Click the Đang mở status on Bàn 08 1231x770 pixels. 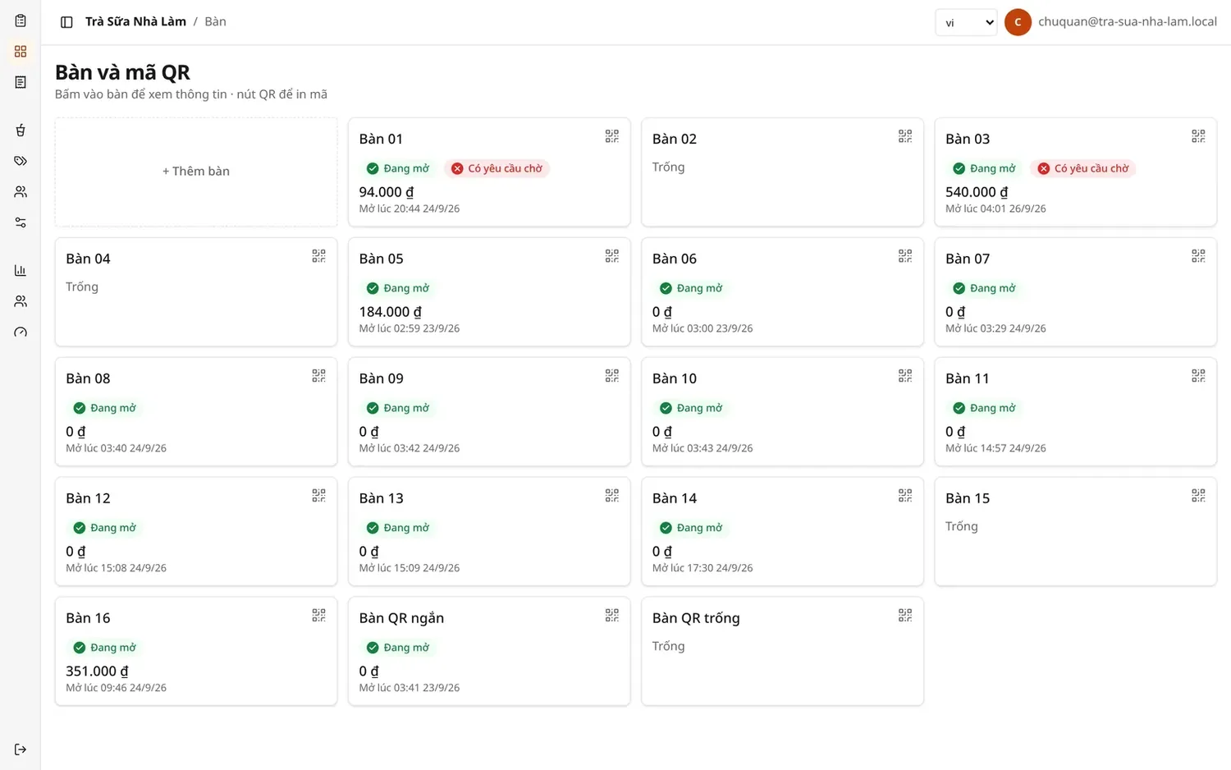coord(104,408)
